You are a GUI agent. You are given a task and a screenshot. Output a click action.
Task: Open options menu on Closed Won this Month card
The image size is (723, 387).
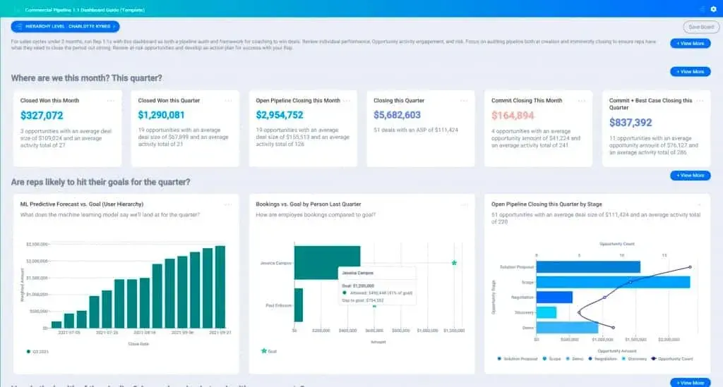pyautogui.click(x=111, y=100)
